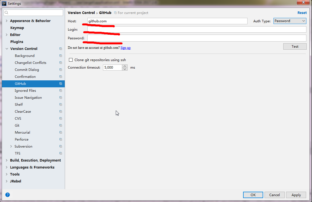The height and width of the screenshot is (202, 312).
Task: Select Background under Version Control
Action: (x=25, y=56)
